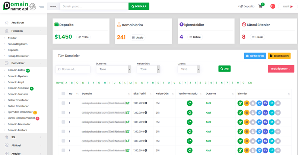Click the Tarih Filtresi button
Viewport: 298px width, 155px height.
point(255,56)
